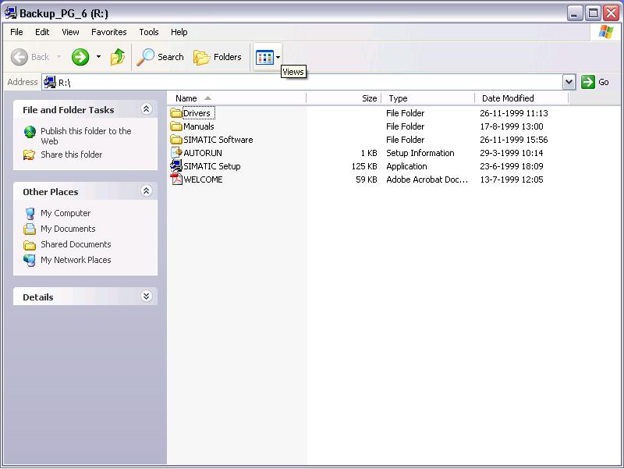Open the Tools menu

click(x=149, y=32)
